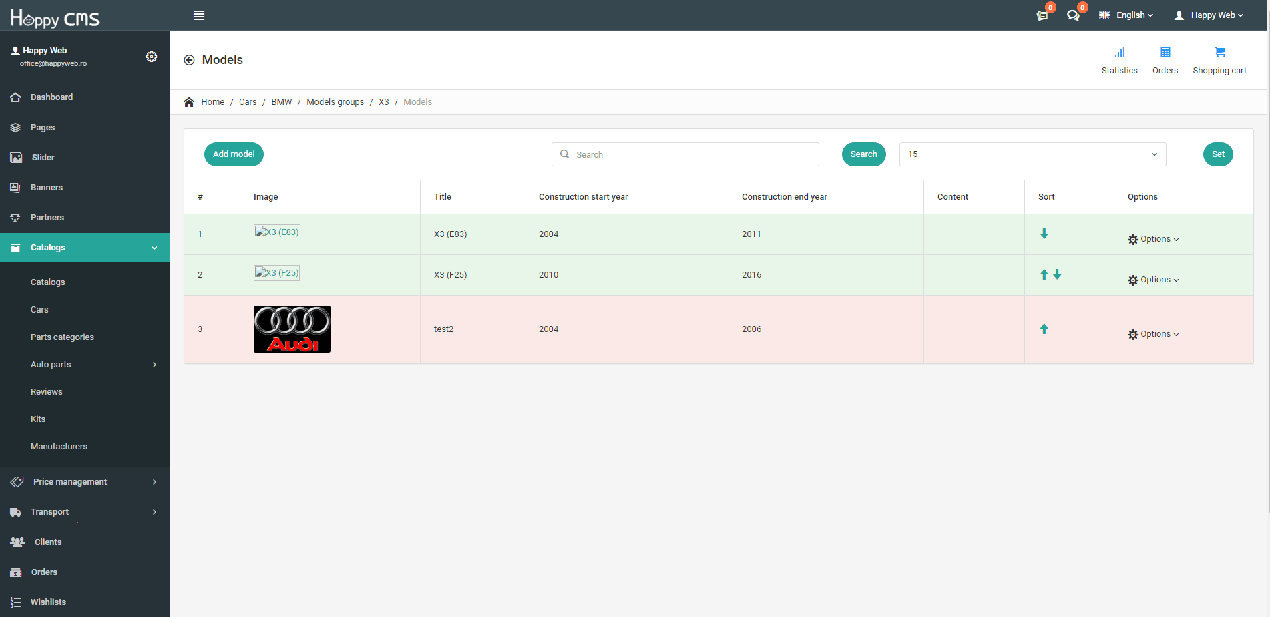Open Orders from the table icon
1270x617 pixels.
pos(1165,52)
